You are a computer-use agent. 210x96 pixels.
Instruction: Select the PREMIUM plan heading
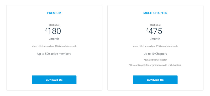(x=54, y=13)
